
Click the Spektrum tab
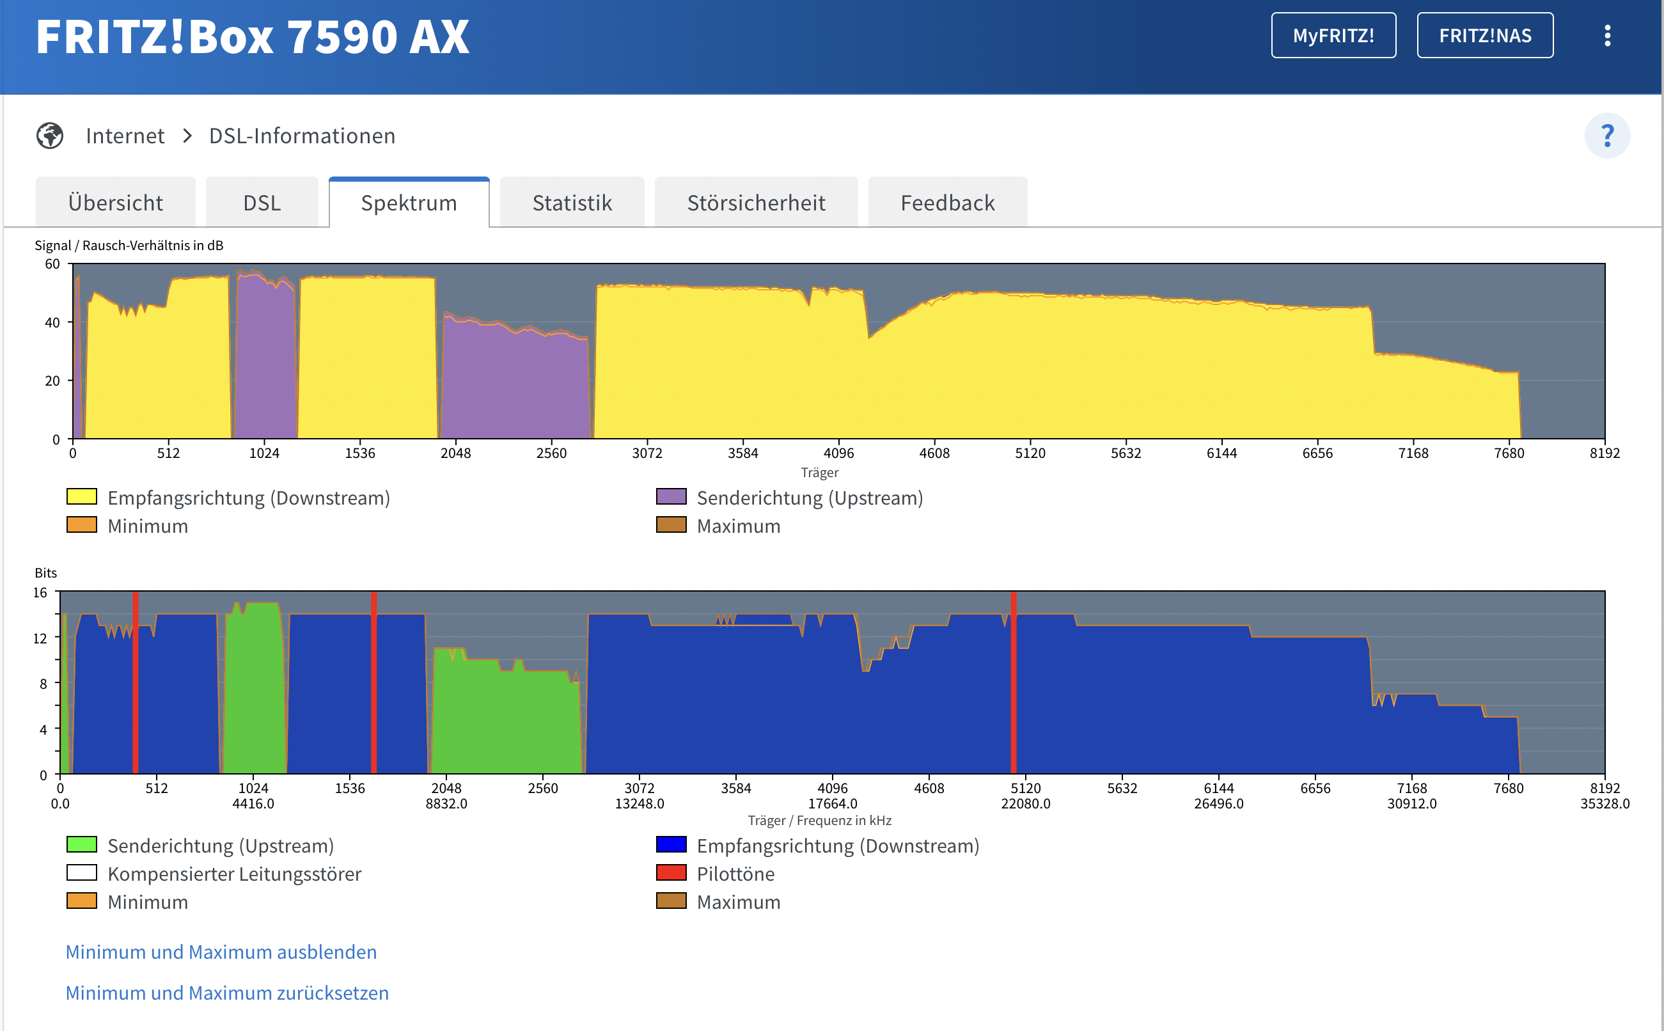409,203
